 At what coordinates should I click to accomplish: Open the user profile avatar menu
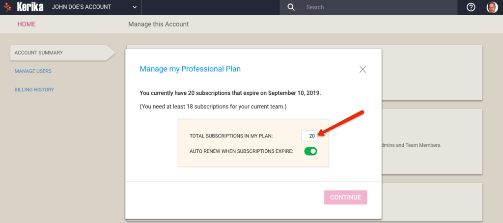492,7
